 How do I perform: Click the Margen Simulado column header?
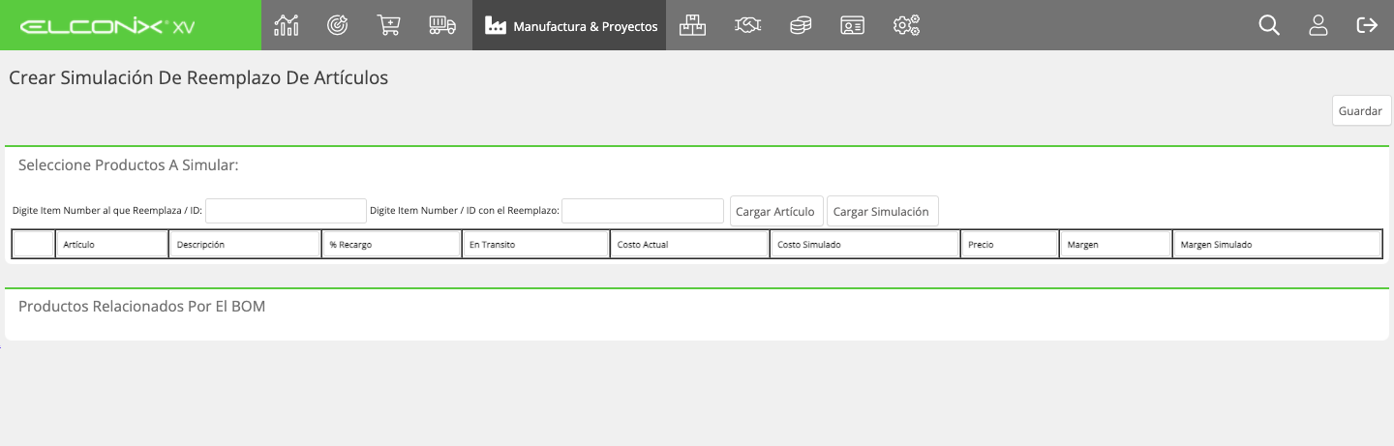1277,245
